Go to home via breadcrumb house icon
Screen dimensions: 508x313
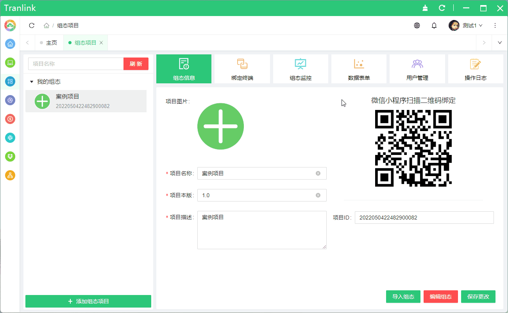click(47, 25)
